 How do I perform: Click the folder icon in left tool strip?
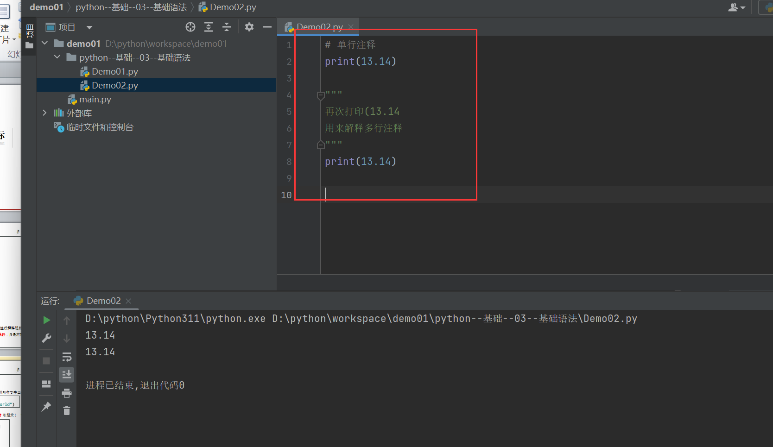tap(30, 45)
